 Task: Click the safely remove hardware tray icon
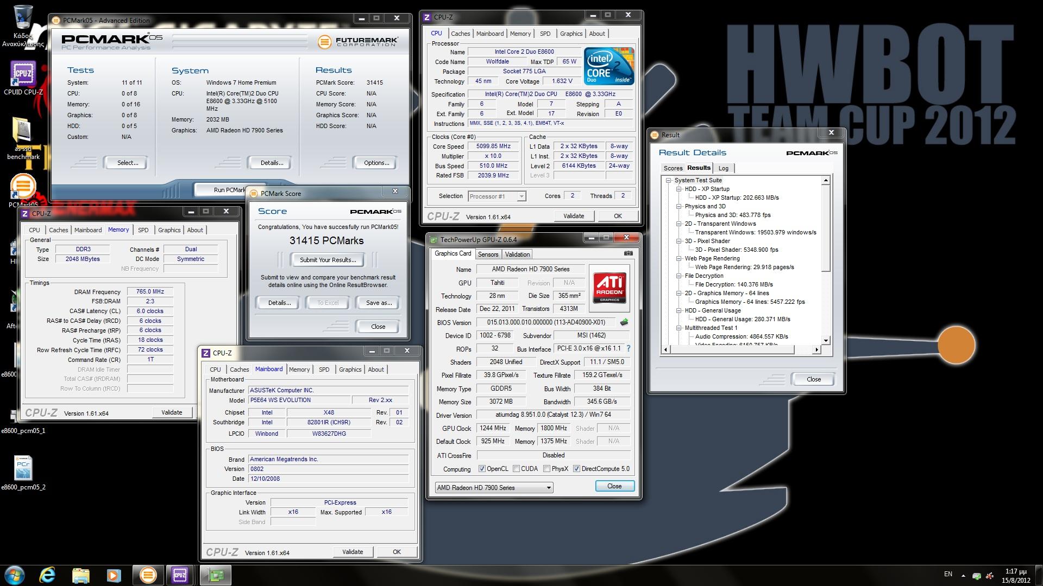(976, 576)
